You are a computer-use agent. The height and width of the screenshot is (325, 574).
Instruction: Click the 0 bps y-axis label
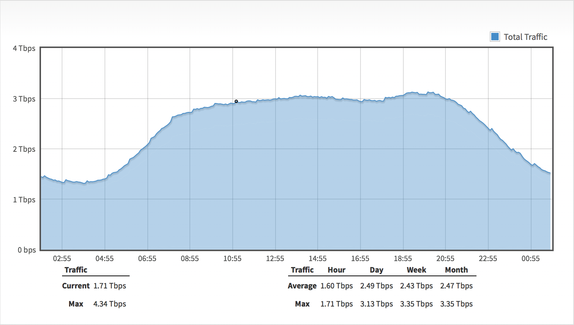tap(27, 250)
